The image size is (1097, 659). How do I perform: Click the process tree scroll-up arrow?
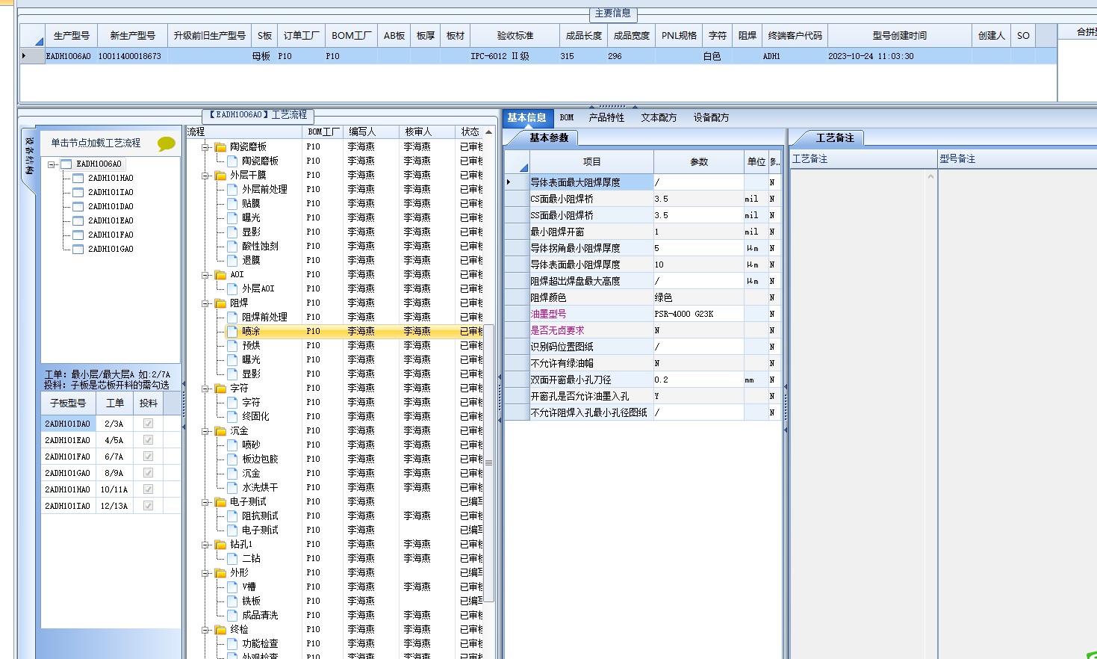(489, 132)
